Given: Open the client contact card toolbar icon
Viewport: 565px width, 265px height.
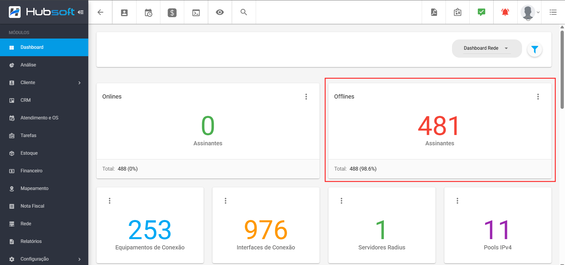Looking at the screenshot, I should point(124,12).
